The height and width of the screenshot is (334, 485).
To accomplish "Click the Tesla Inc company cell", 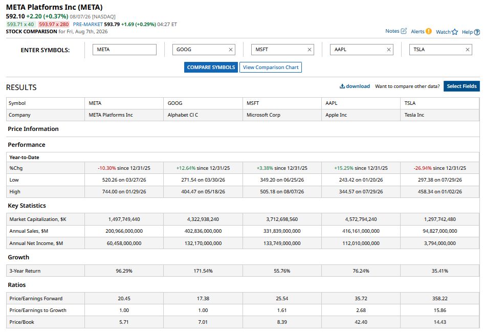I will [440, 115].
